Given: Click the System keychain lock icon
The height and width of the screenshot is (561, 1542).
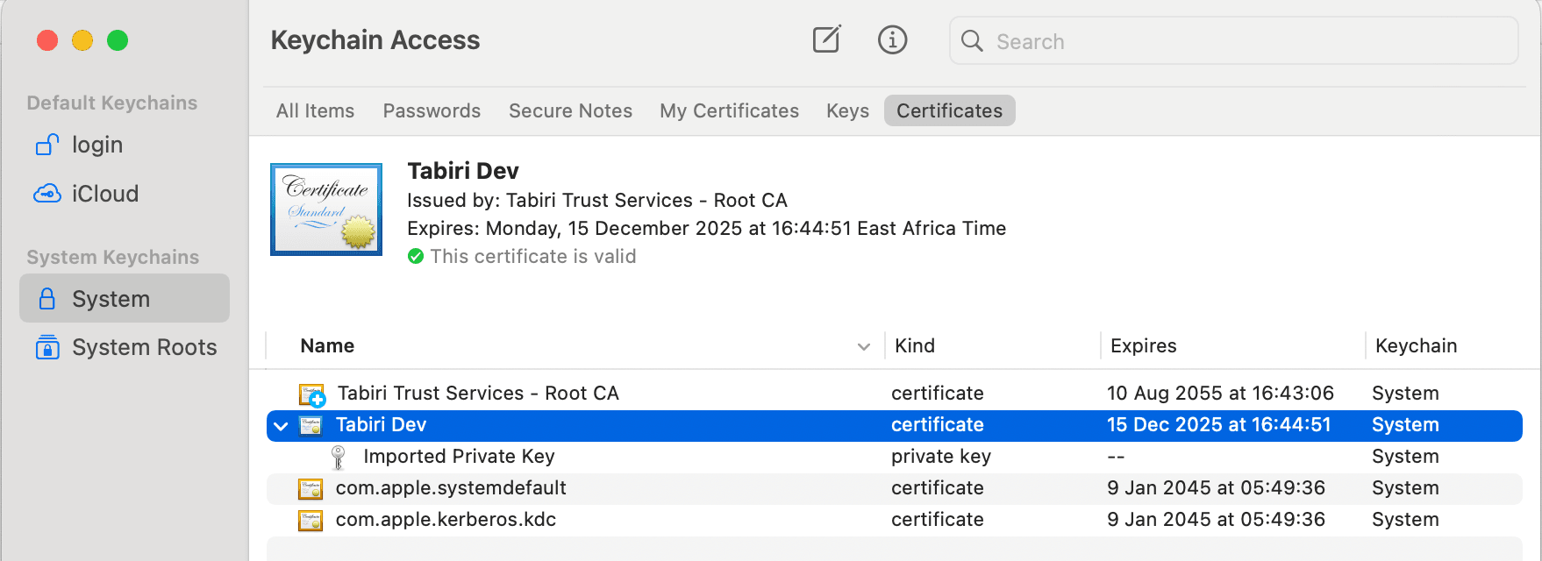Looking at the screenshot, I should click(48, 298).
